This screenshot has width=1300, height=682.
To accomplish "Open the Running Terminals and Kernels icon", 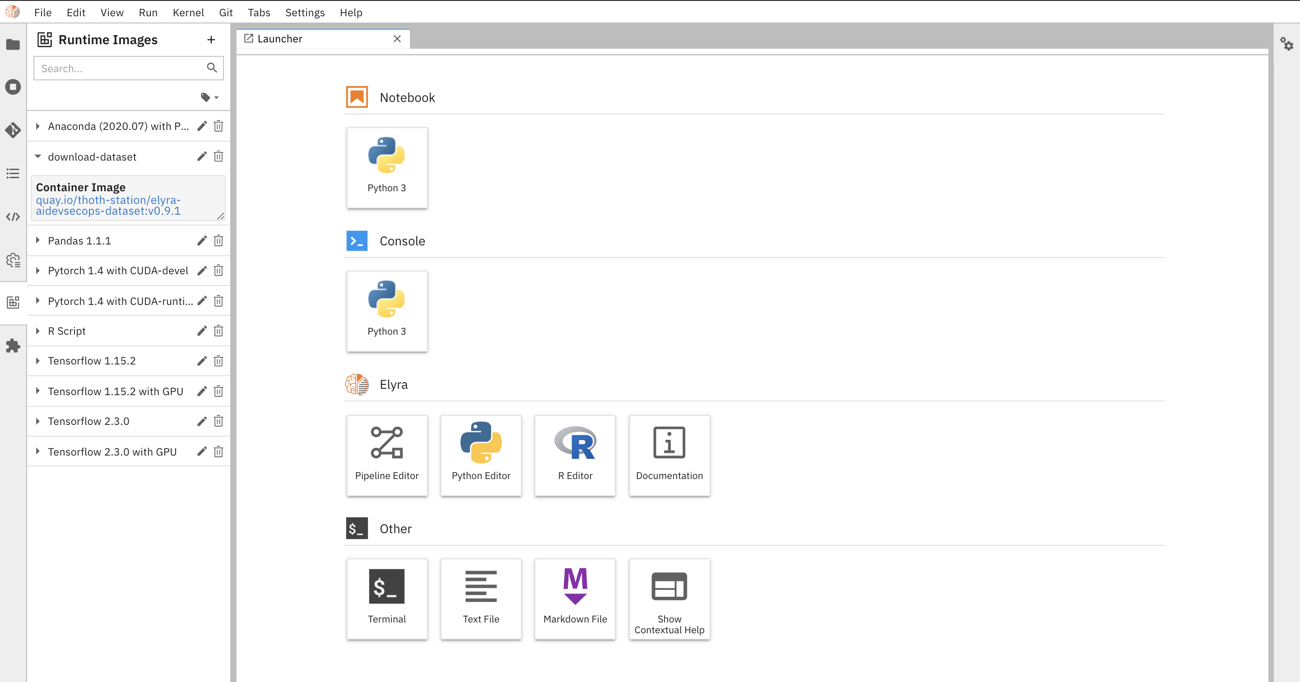I will click(13, 87).
